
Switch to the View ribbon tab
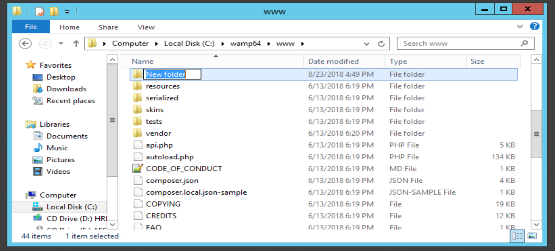click(146, 27)
